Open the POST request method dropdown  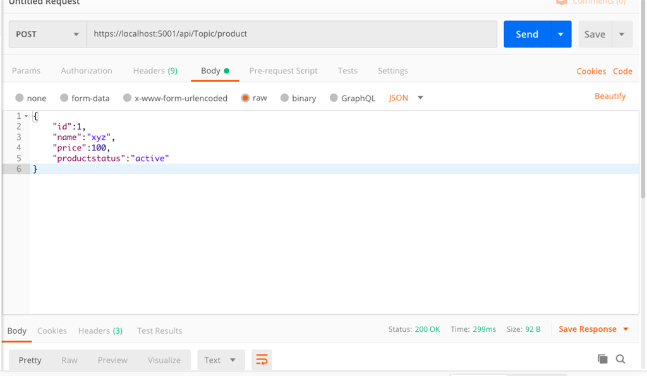(47, 34)
